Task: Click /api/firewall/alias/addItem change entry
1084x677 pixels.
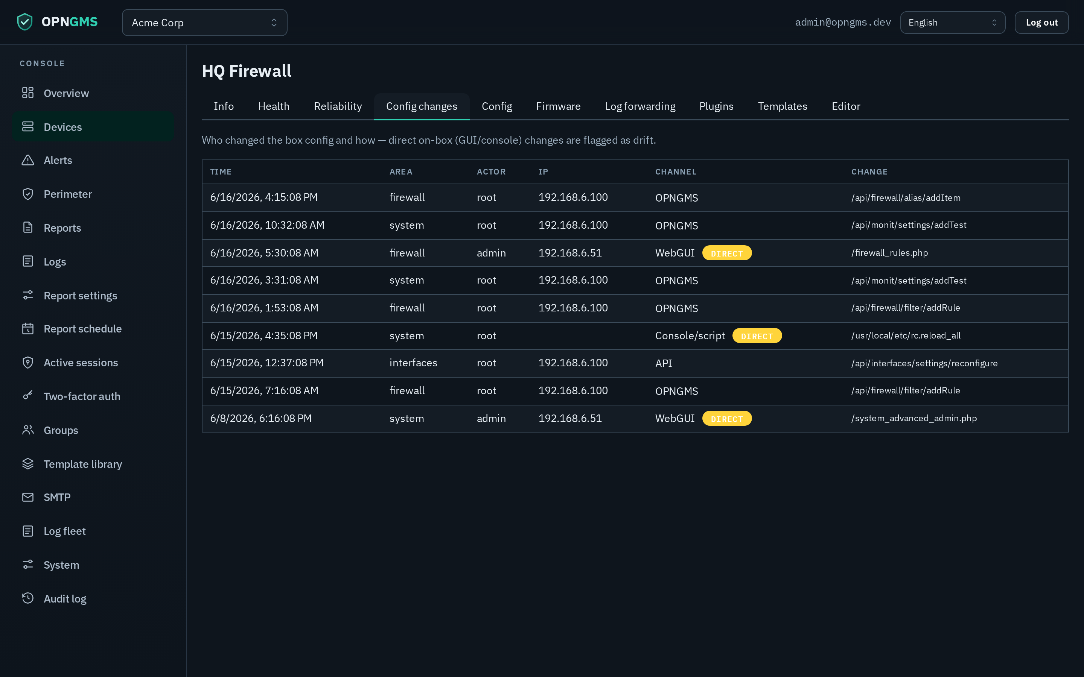Action: (x=906, y=197)
